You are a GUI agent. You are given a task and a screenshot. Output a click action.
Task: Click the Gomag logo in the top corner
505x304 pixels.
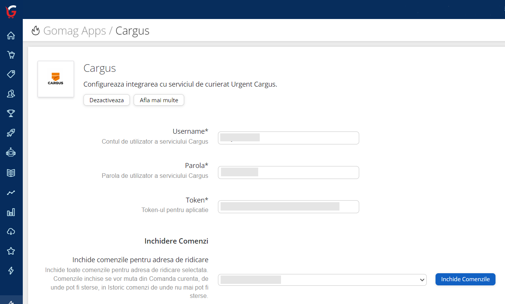[11, 11]
